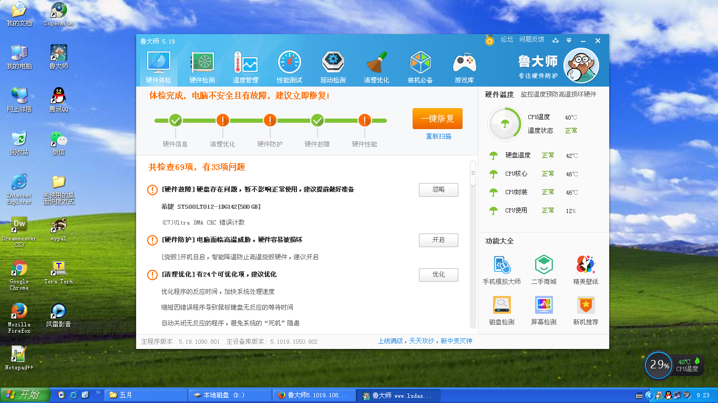Image resolution: width=718 pixels, height=403 pixels.
Task: Select the Mozilla Firefox desktop shortcut
Action: pos(19,318)
